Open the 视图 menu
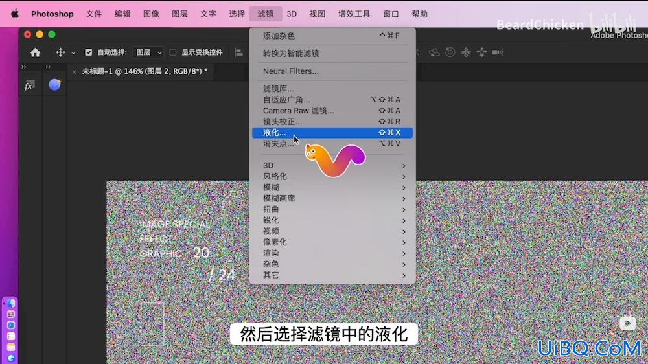Viewport: 648px width, 364px height. click(x=318, y=14)
